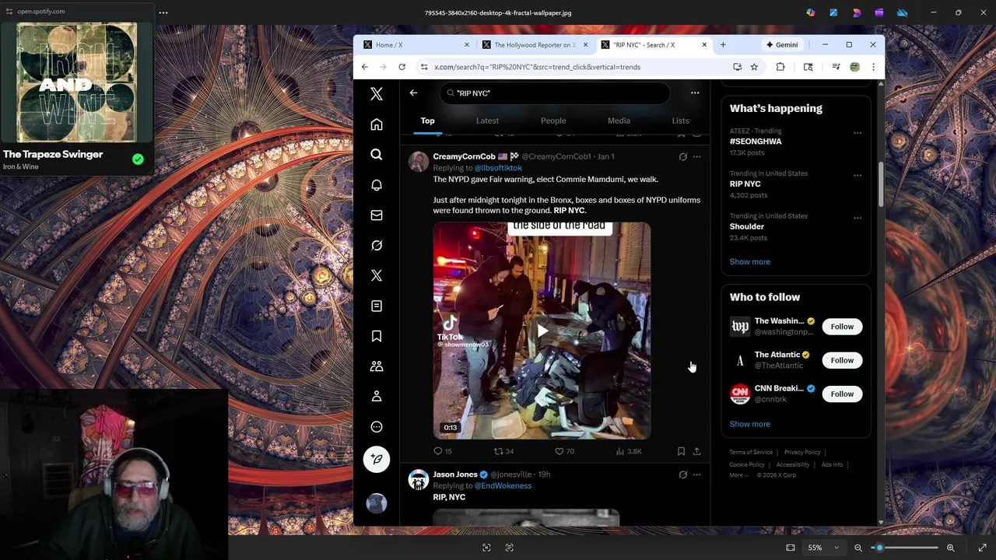The height and width of the screenshot is (560, 996).
Task: Switch to Latest search tab
Action: [487, 121]
